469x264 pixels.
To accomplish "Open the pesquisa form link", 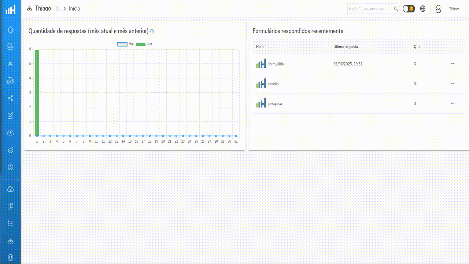I will [275, 104].
